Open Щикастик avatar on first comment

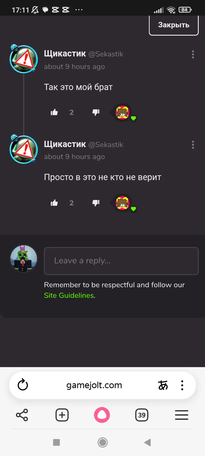tap(24, 59)
